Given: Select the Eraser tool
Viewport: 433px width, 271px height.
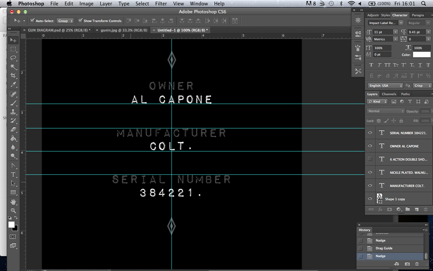Looking at the screenshot, I should (13, 129).
